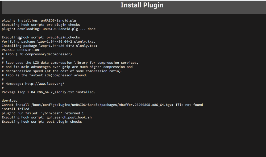Click the 'Installing package lzop' line
The width and height of the screenshot is (266, 157).
pyautogui.click(x=49, y=46)
